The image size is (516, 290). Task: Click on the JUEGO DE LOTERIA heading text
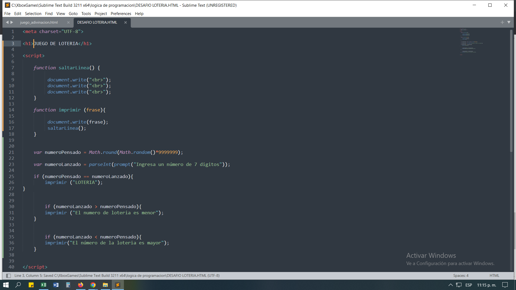pos(56,44)
